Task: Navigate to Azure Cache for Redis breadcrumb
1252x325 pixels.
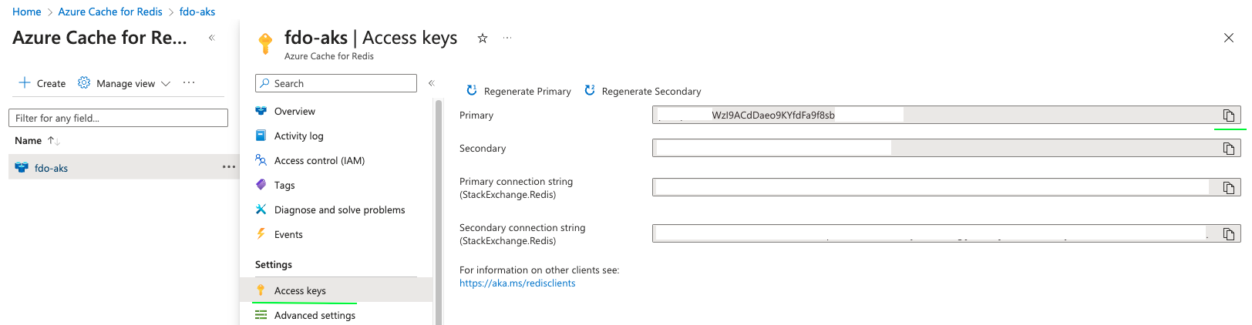Action: pyautogui.click(x=110, y=12)
